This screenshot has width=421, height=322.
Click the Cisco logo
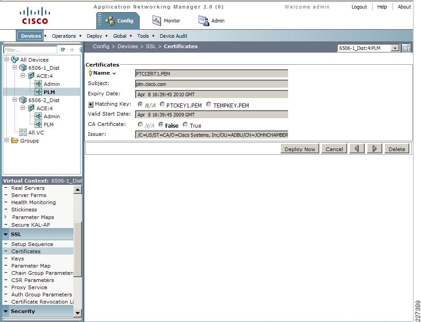pyautogui.click(x=35, y=16)
